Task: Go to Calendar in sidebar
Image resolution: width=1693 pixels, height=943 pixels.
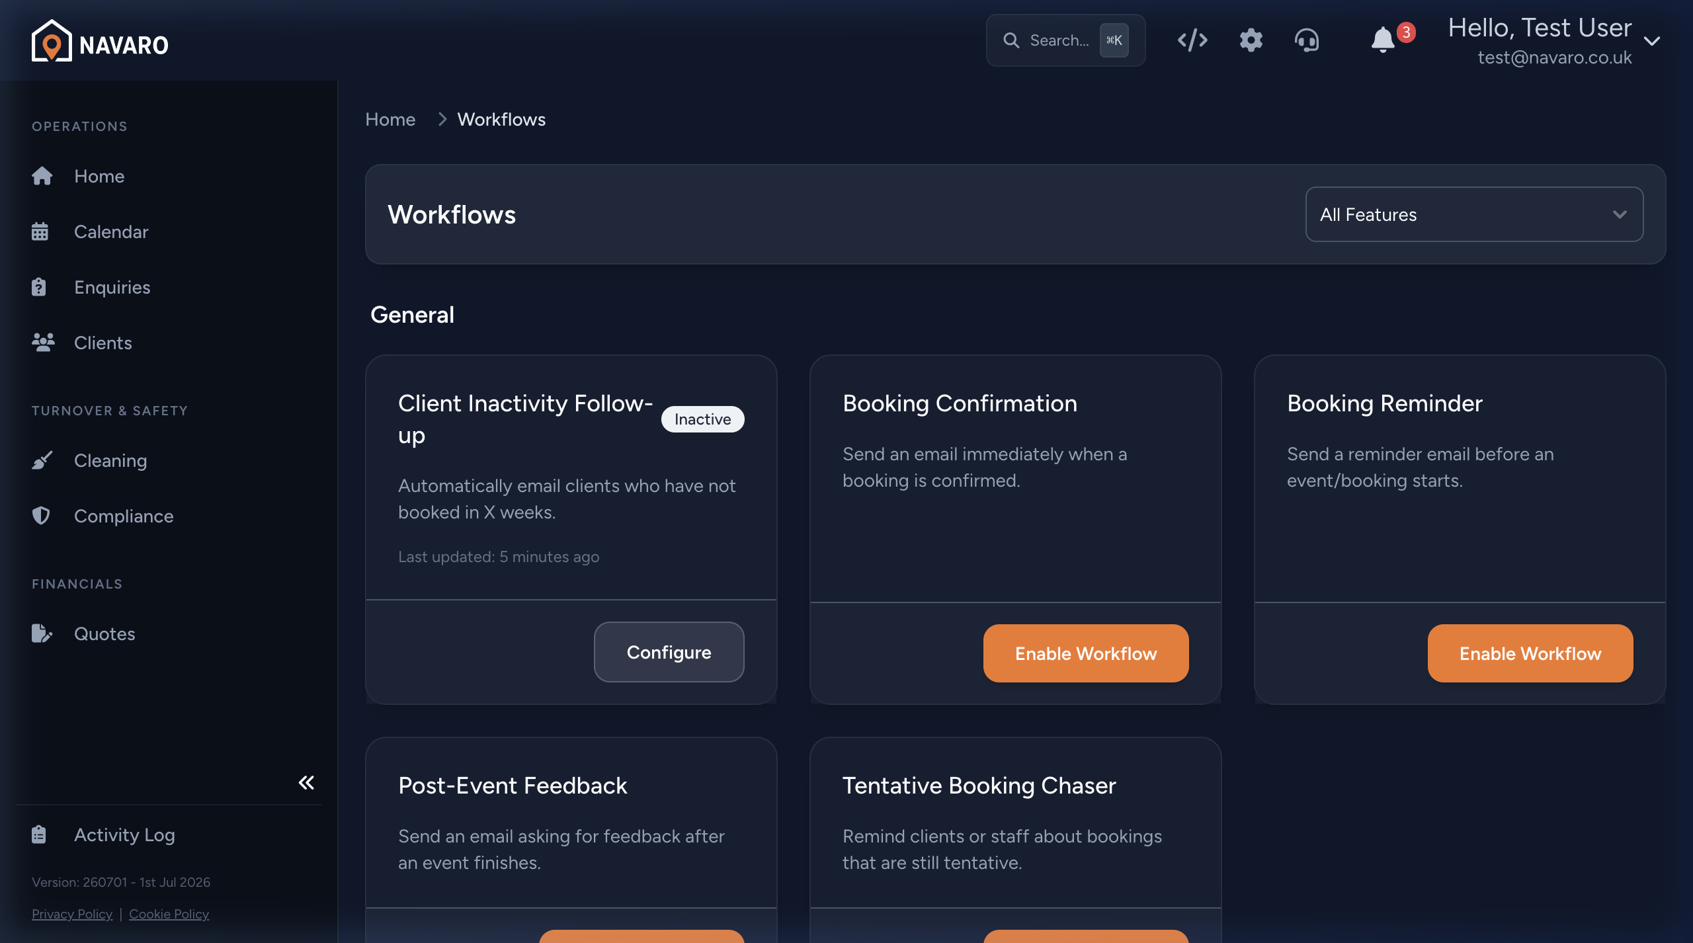Action: coord(111,231)
